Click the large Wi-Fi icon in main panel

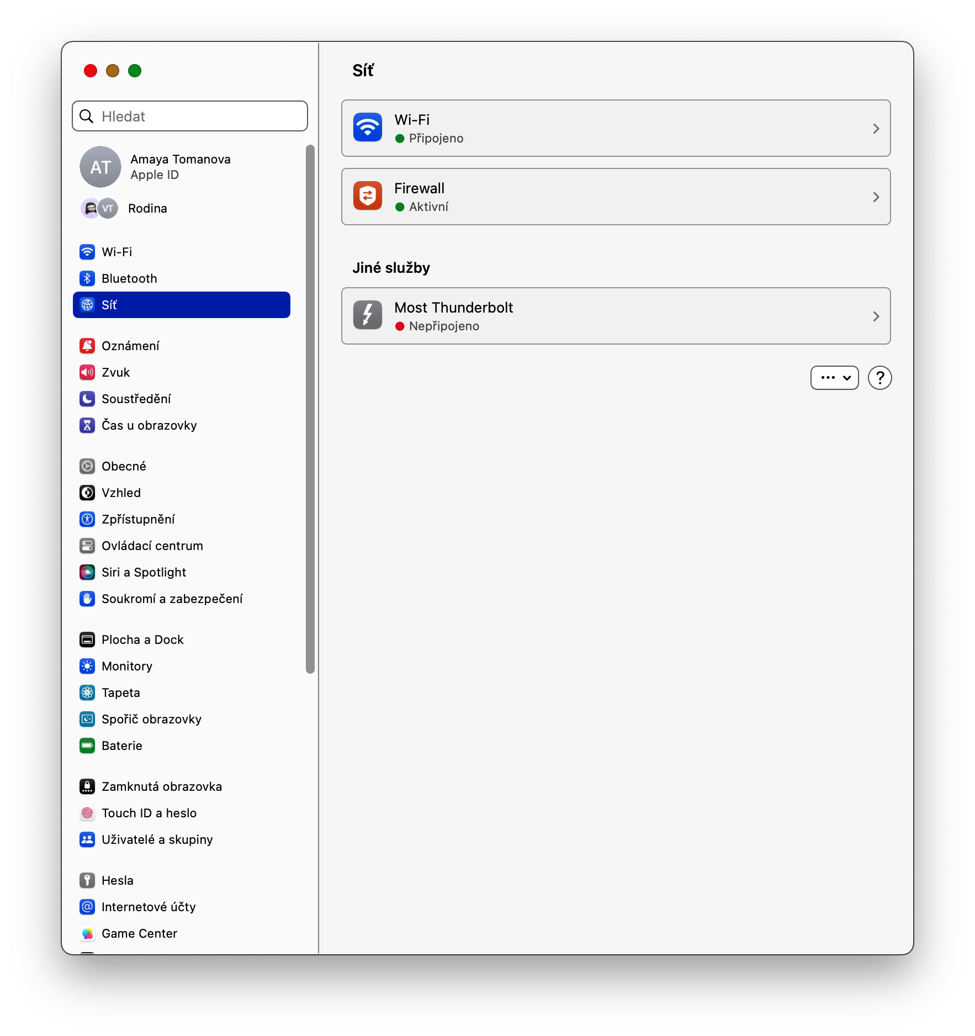[368, 127]
